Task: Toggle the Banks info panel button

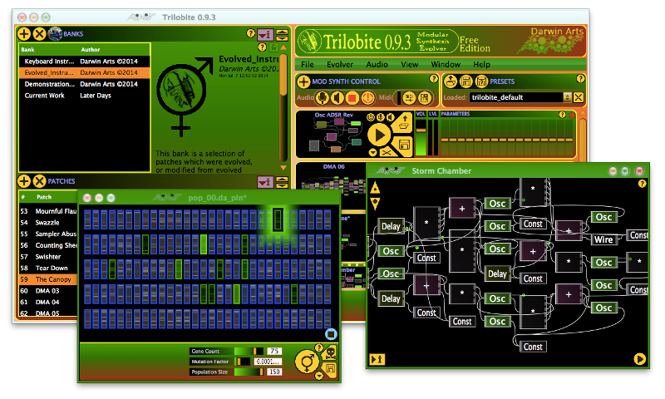Action: pos(265,34)
